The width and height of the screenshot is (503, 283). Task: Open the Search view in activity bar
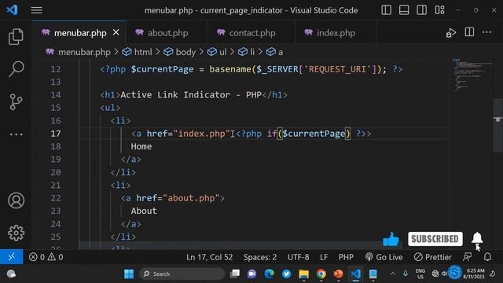16,68
